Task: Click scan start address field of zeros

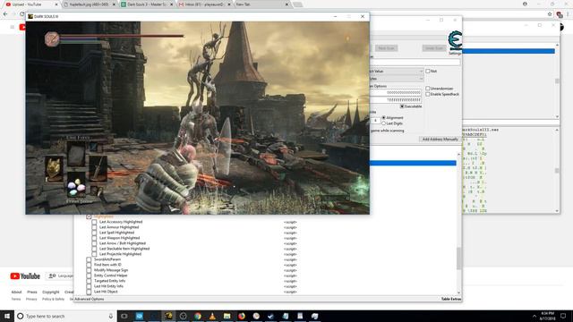Action: point(396,92)
